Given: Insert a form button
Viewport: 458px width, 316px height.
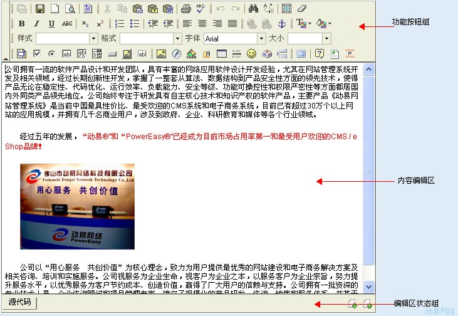Looking at the screenshot, I should 112,53.
